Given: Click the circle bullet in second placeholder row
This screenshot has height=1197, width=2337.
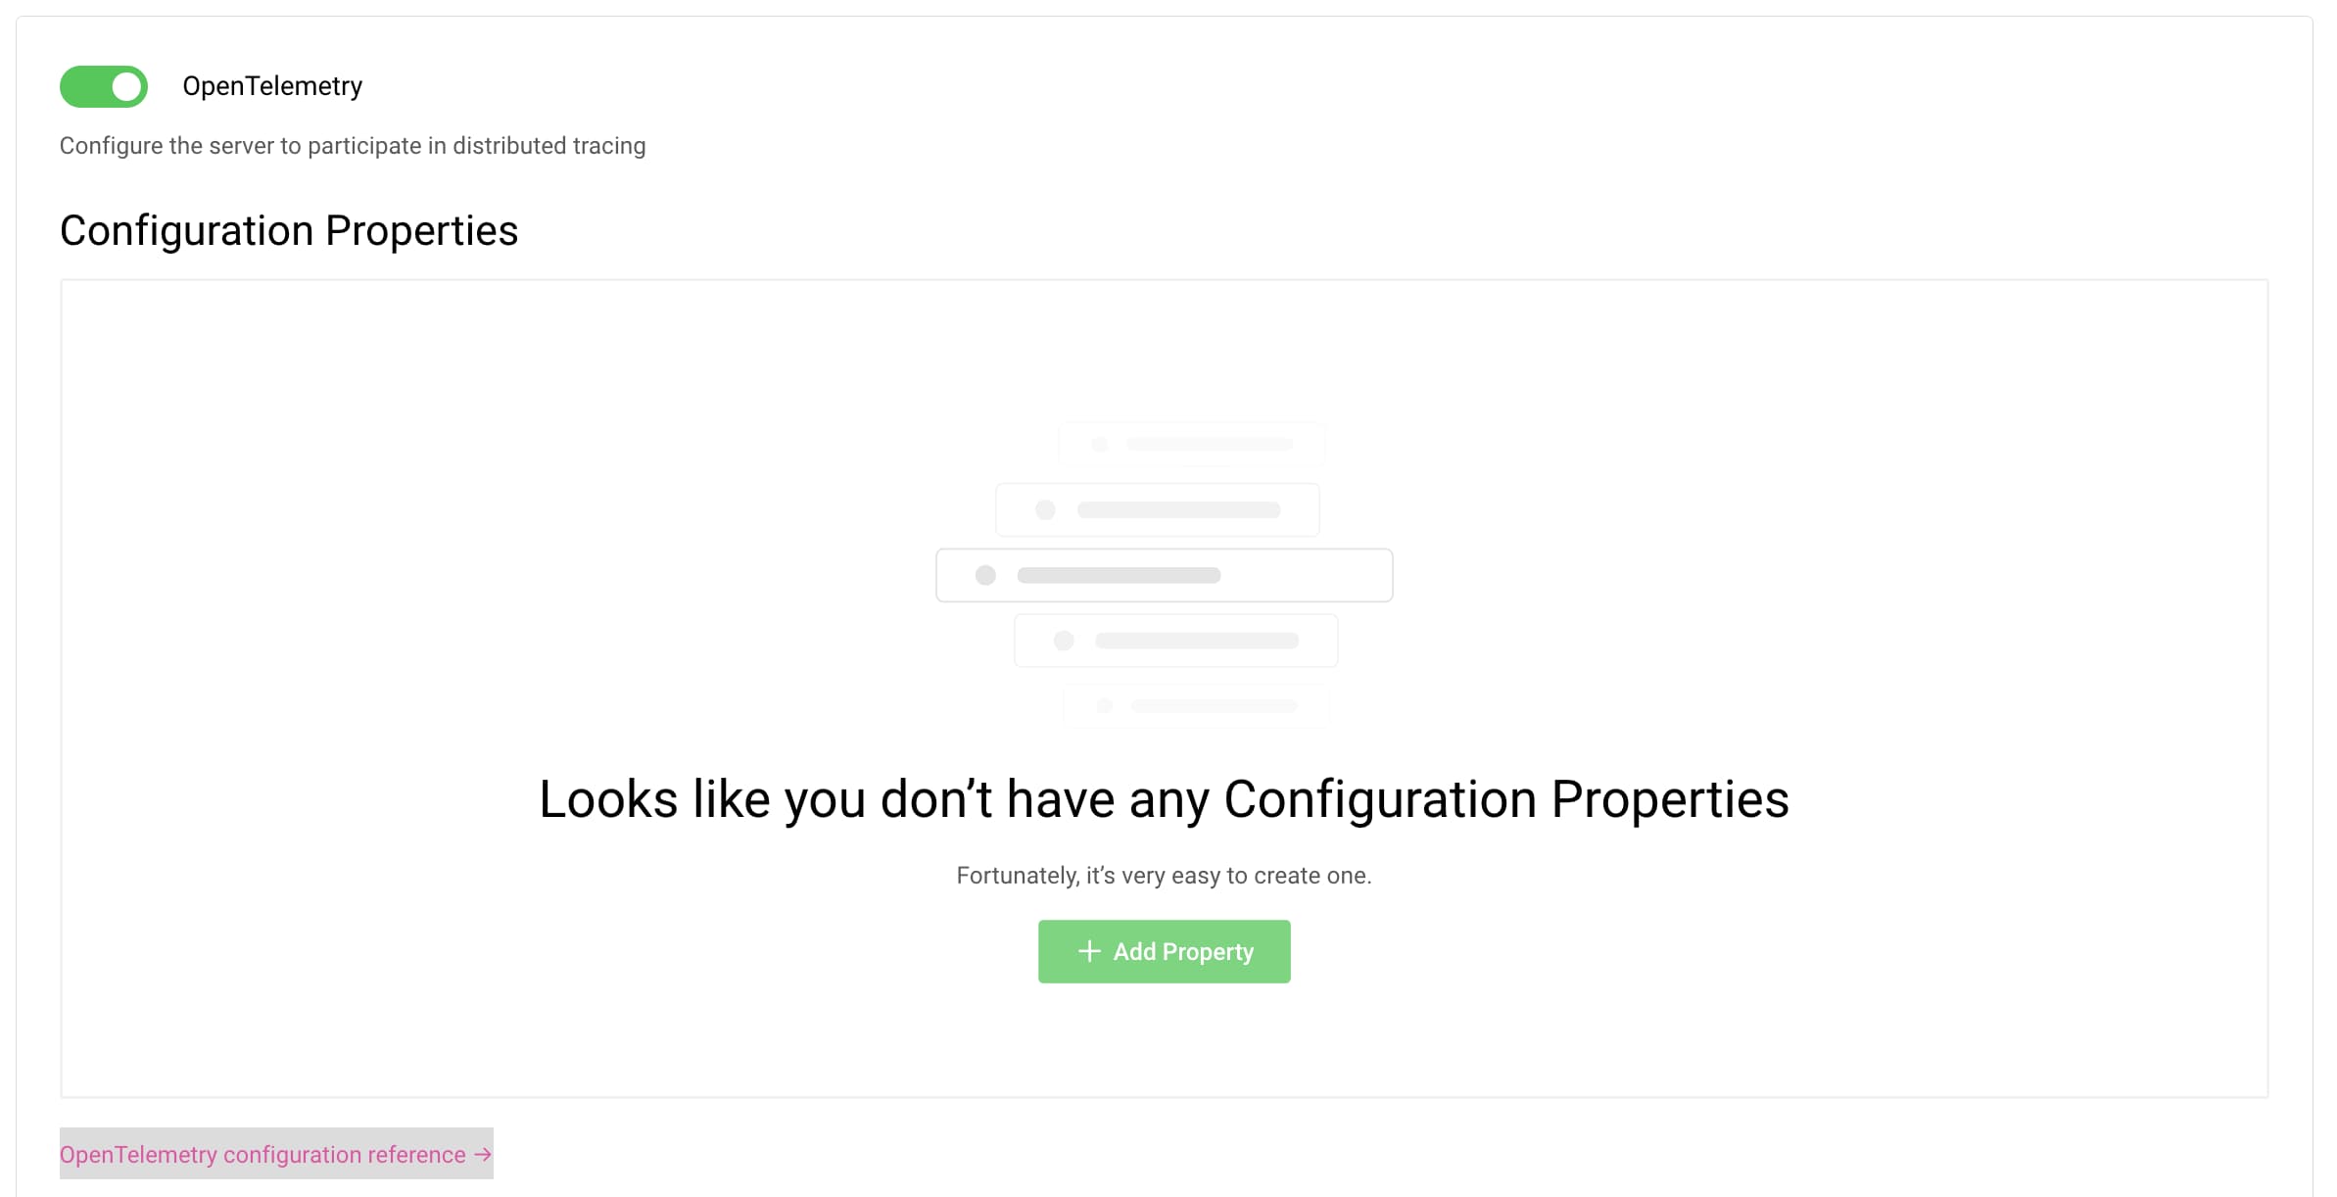Looking at the screenshot, I should 1045,509.
